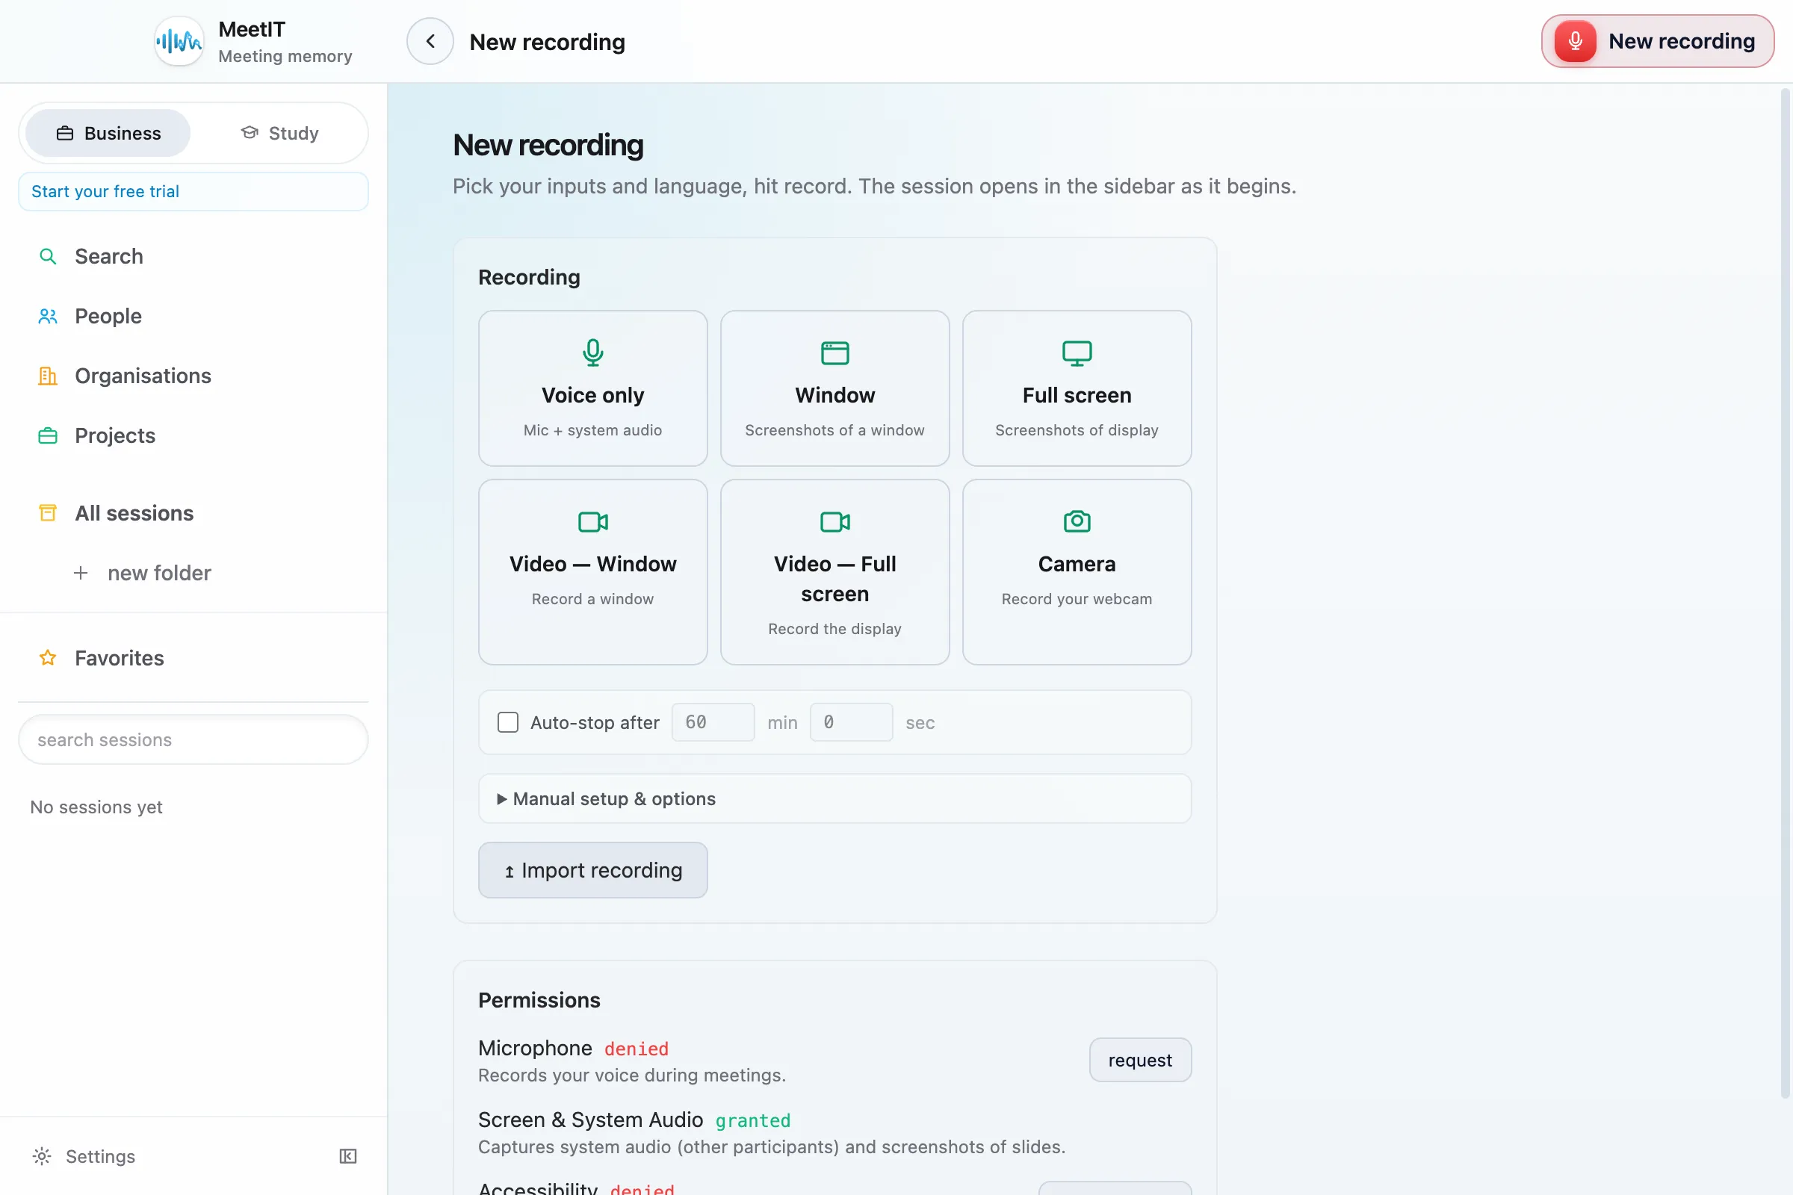
Task: Click the red microphone New recording icon
Action: [1575, 41]
